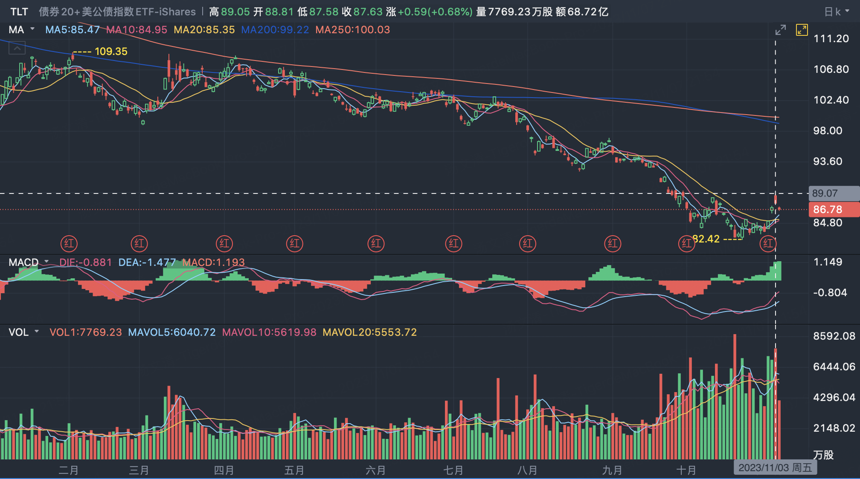Click the DIF:-0.881 MACD value
Image resolution: width=860 pixels, height=479 pixels.
[85, 262]
